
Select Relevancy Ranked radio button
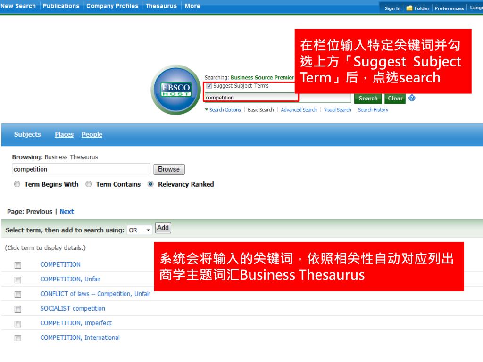(x=150, y=184)
